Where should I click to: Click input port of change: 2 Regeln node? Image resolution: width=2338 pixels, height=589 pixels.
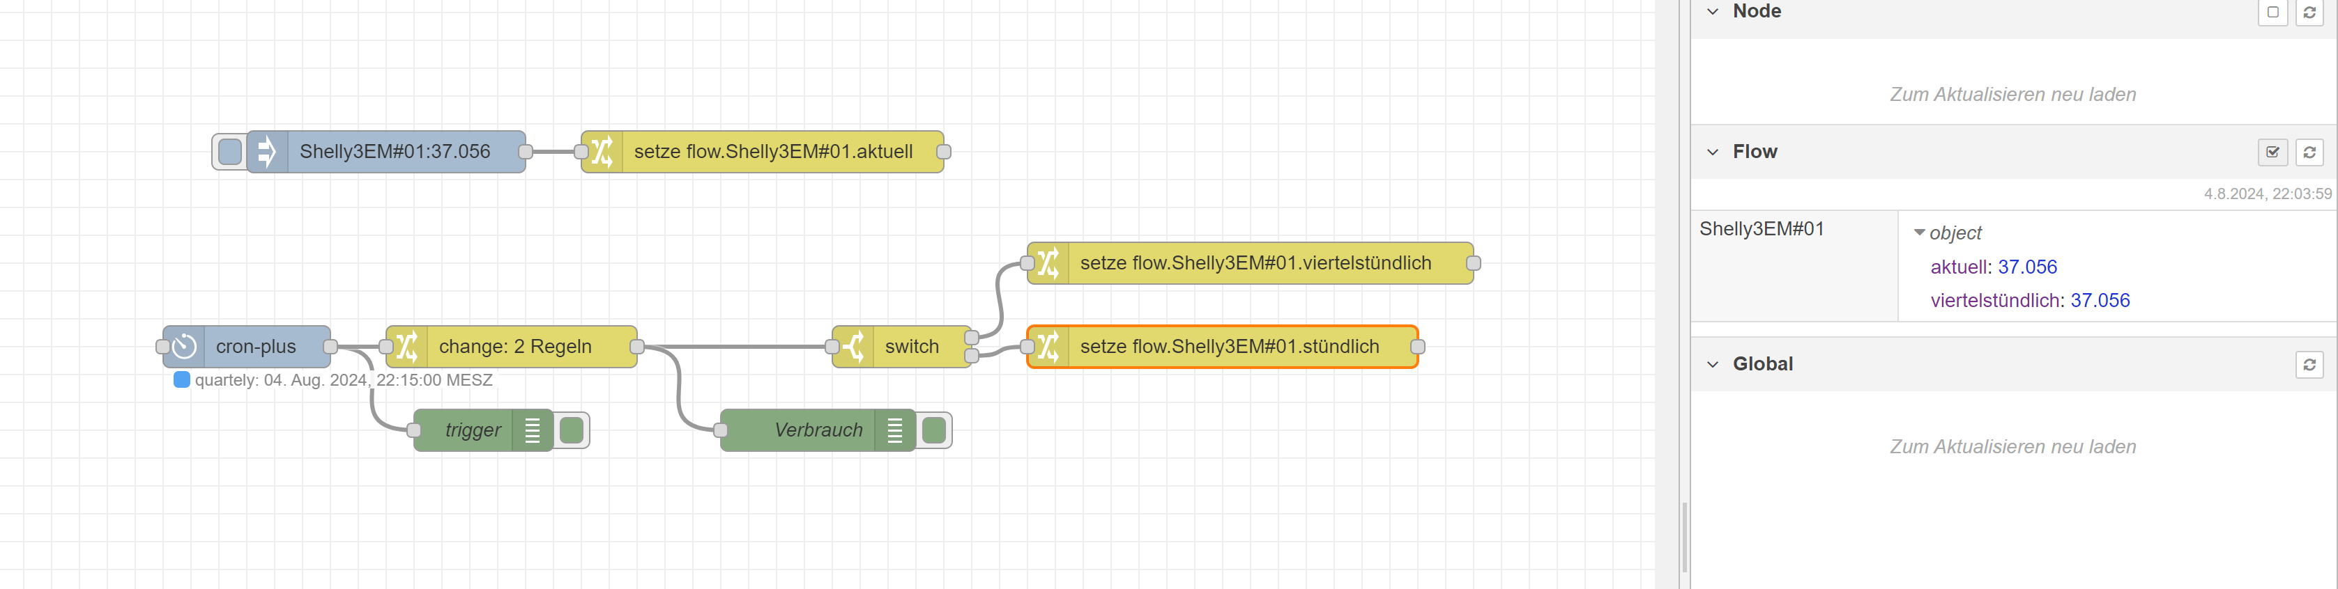387,346
